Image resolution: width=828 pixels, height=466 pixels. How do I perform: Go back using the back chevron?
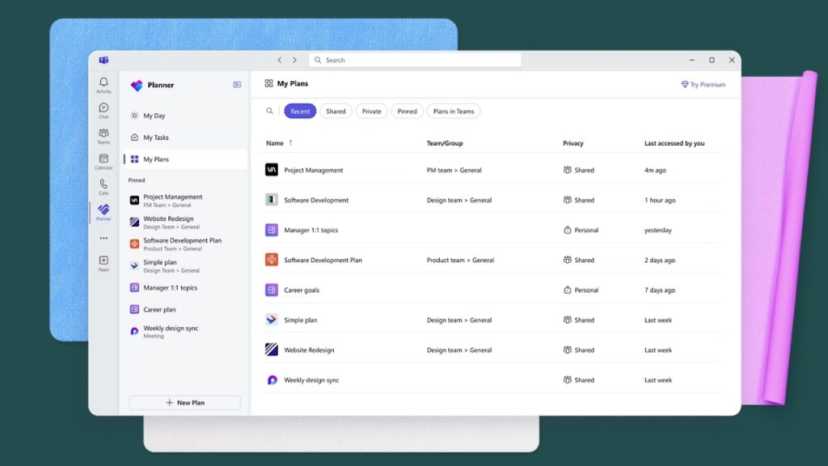280,60
